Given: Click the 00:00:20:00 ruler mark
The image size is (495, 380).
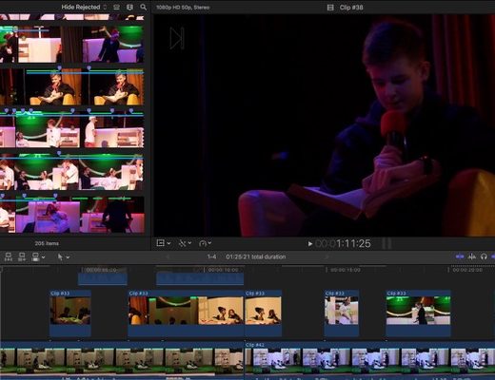Looking at the screenshot, I should point(467,270).
